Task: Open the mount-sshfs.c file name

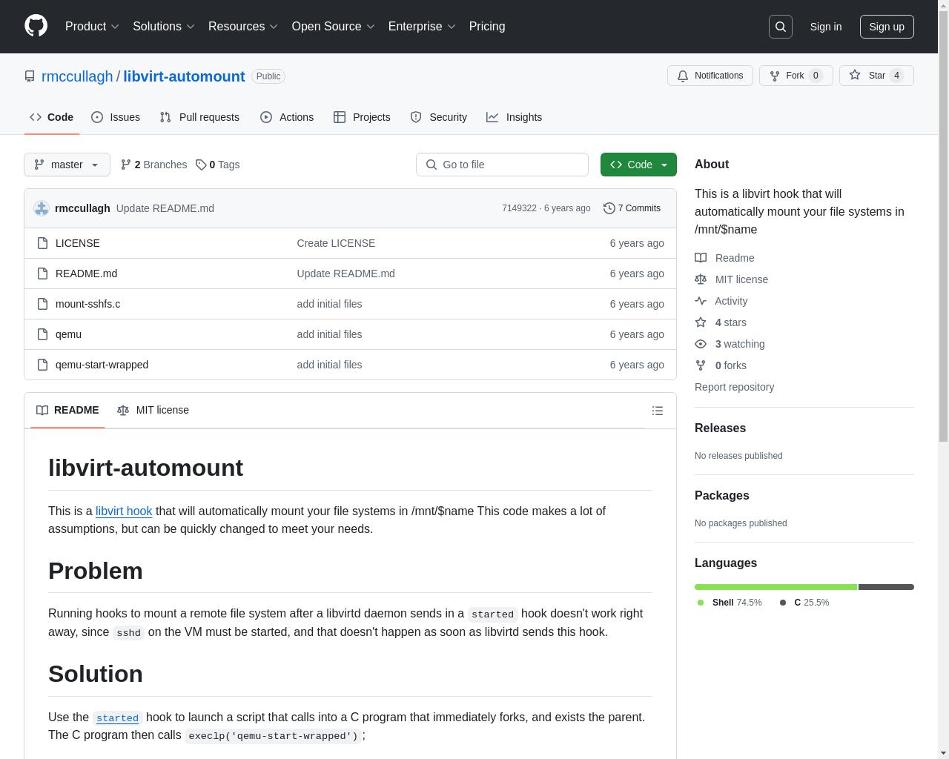Action: pos(87,304)
